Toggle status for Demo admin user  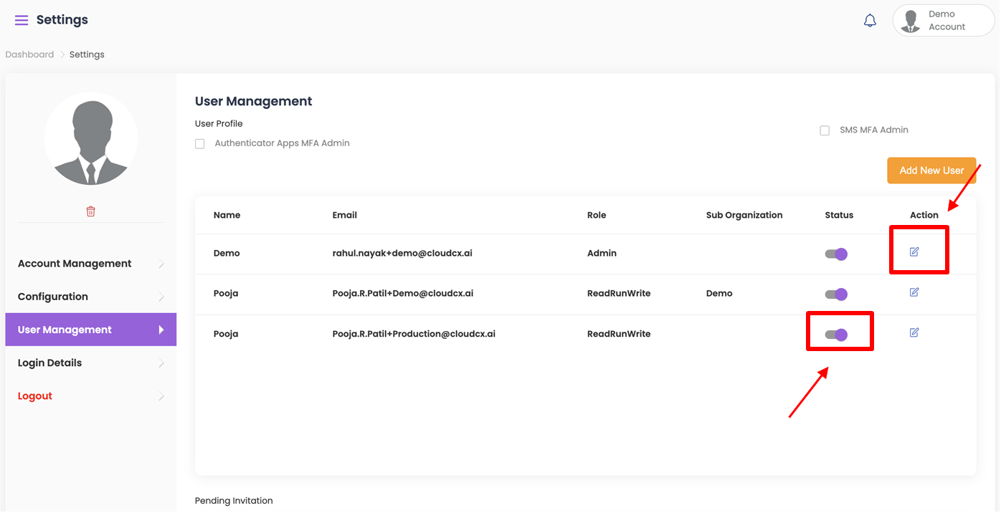coord(836,254)
